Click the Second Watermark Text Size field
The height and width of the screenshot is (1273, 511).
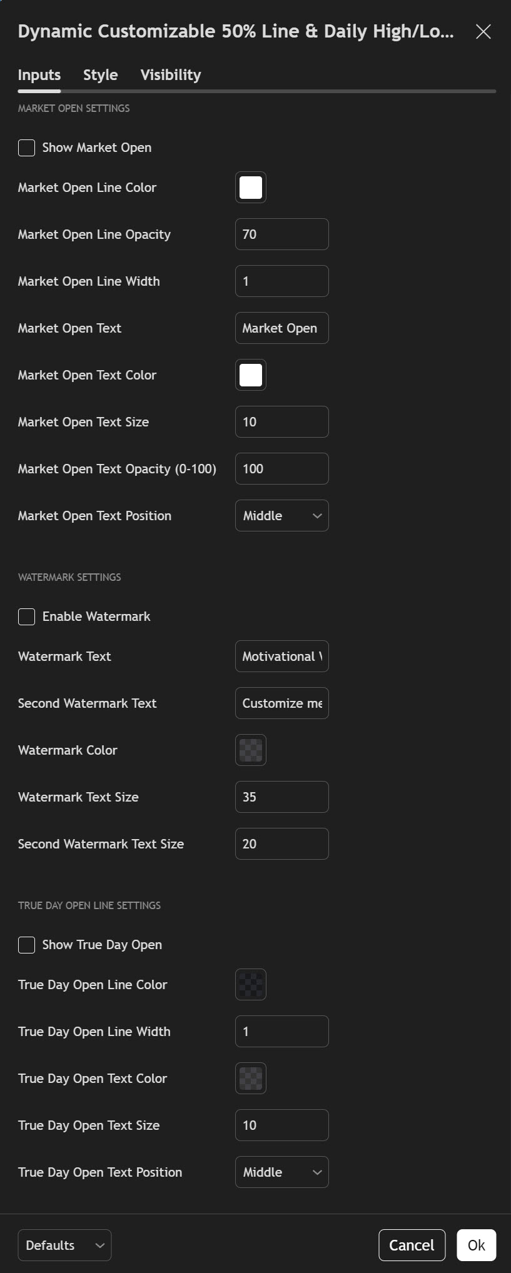(281, 844)
